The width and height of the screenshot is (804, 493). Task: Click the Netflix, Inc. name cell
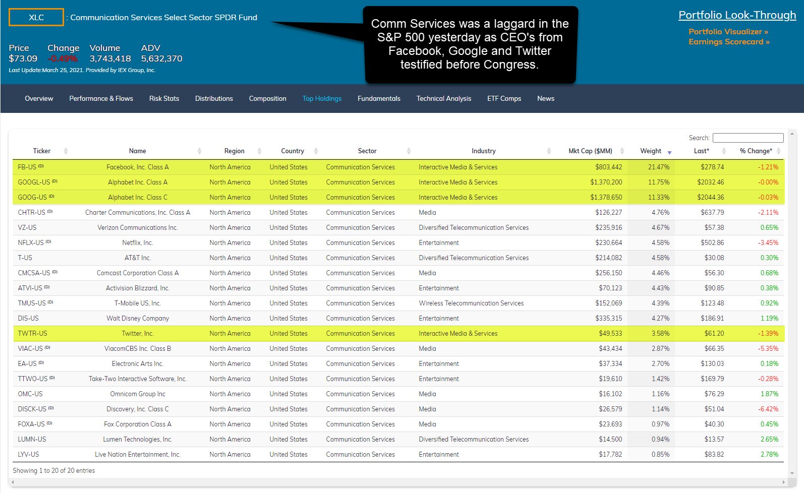(138, 243)
